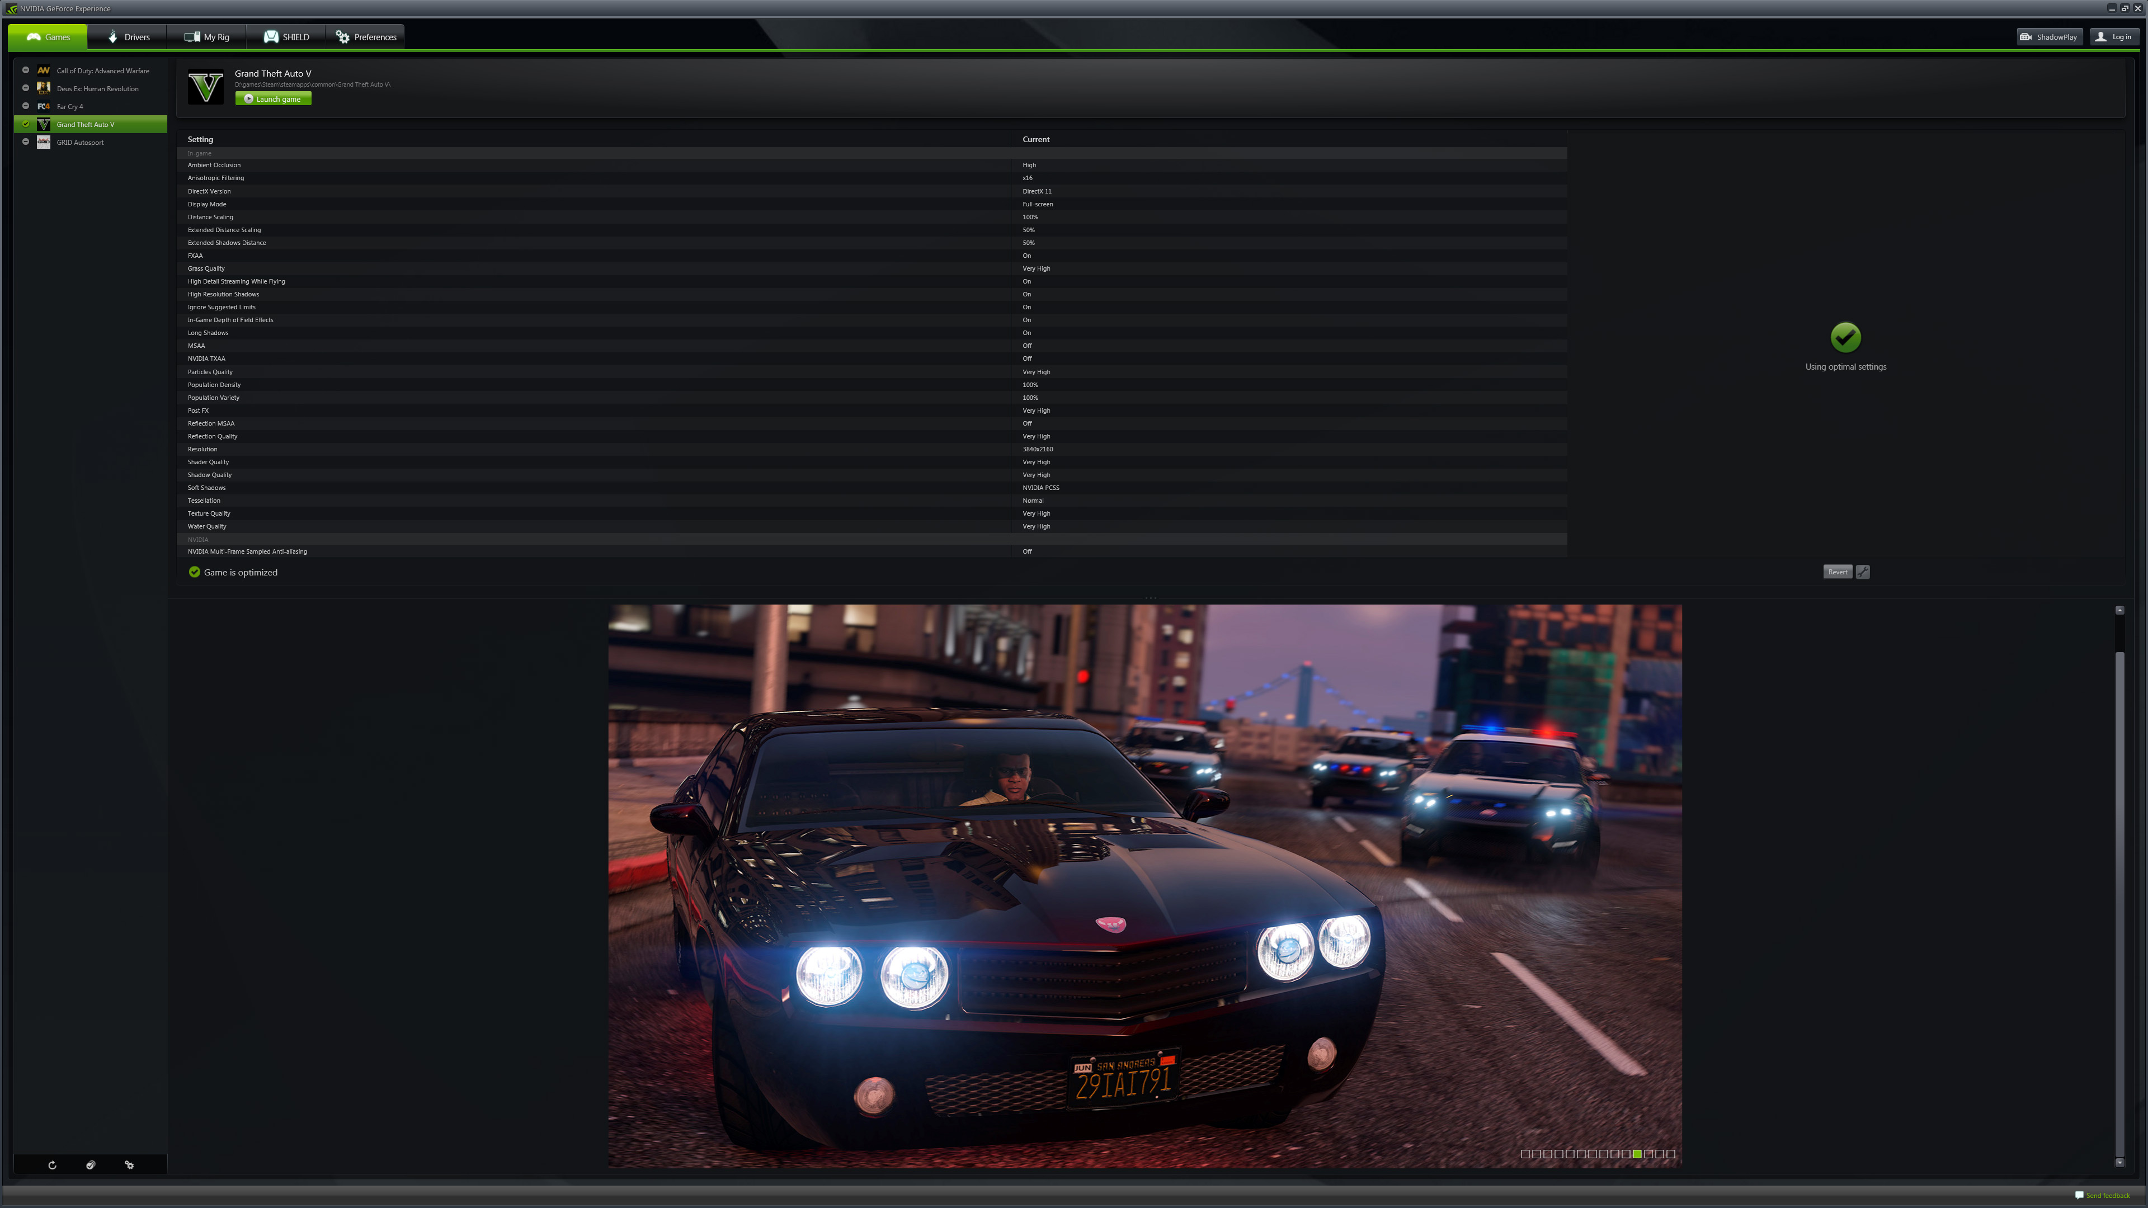This screenshot has width=2148, height=1208.
Task: Revert the optimized settings
Action: pyautogui.click(x=1838, y=572)
